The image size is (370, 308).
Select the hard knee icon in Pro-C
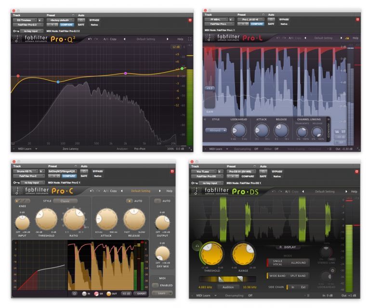(18, 201)
